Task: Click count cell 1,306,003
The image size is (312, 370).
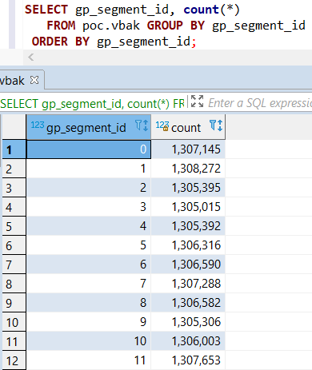Action: tap(188, 341)
